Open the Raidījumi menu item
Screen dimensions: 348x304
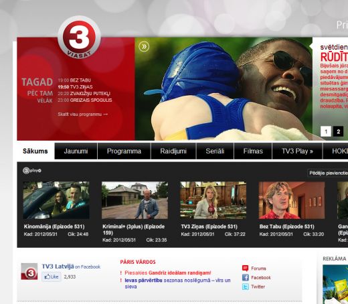pos(173,151)
